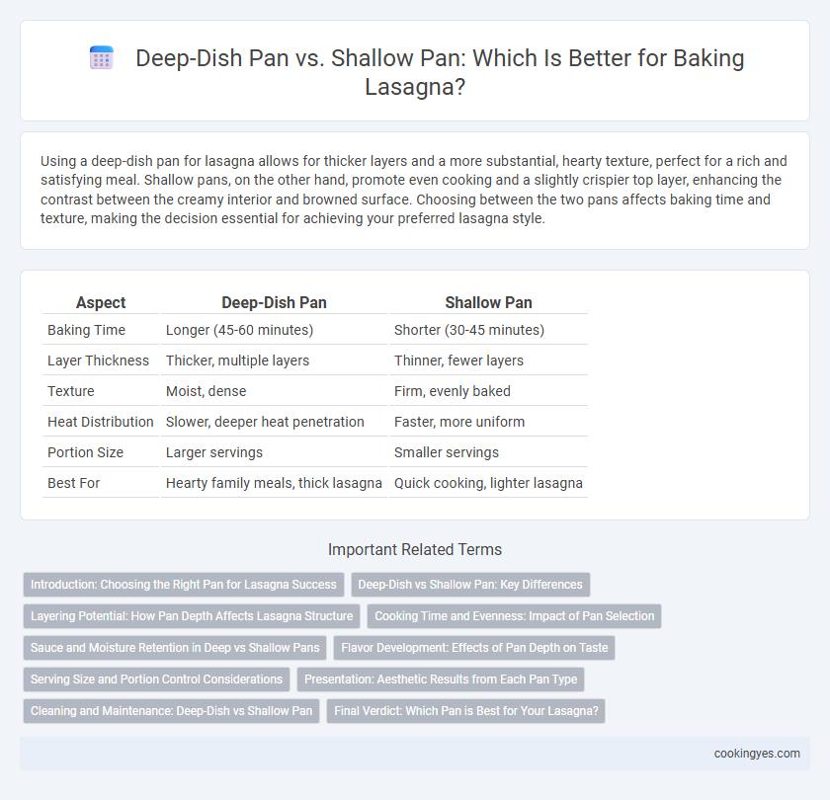
Task: Select 'Deep-Dish vs Shallow Pan: Key Differences' tag
Action: coord(470,585)
